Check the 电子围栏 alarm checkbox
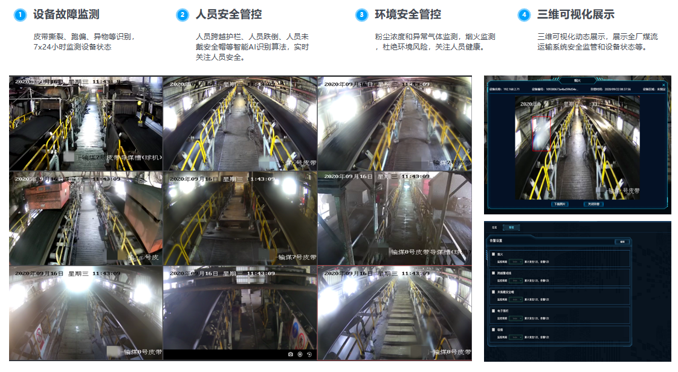 point(492,310)
